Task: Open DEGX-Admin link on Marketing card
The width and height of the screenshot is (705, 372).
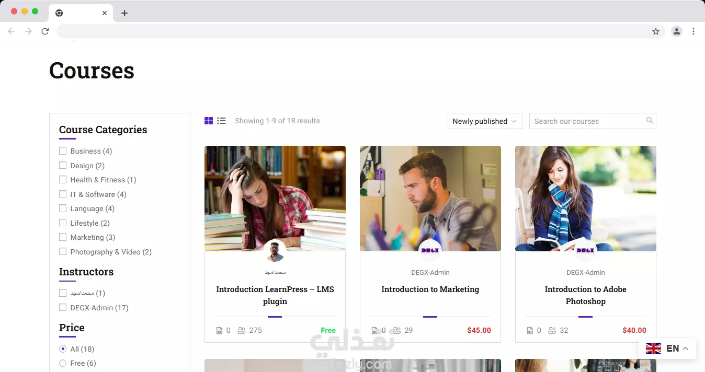Action: tap(430, 273)
